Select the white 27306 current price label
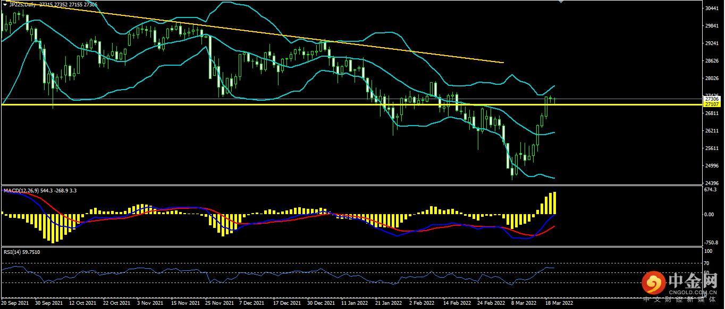725x309 pixels. pyautogui.click(x=712, y=99)
